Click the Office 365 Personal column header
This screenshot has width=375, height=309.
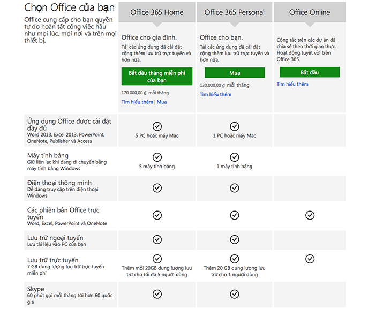pyautogui.click(x=235, y=12)
